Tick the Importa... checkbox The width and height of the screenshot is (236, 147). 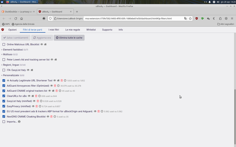coord(4,122)
